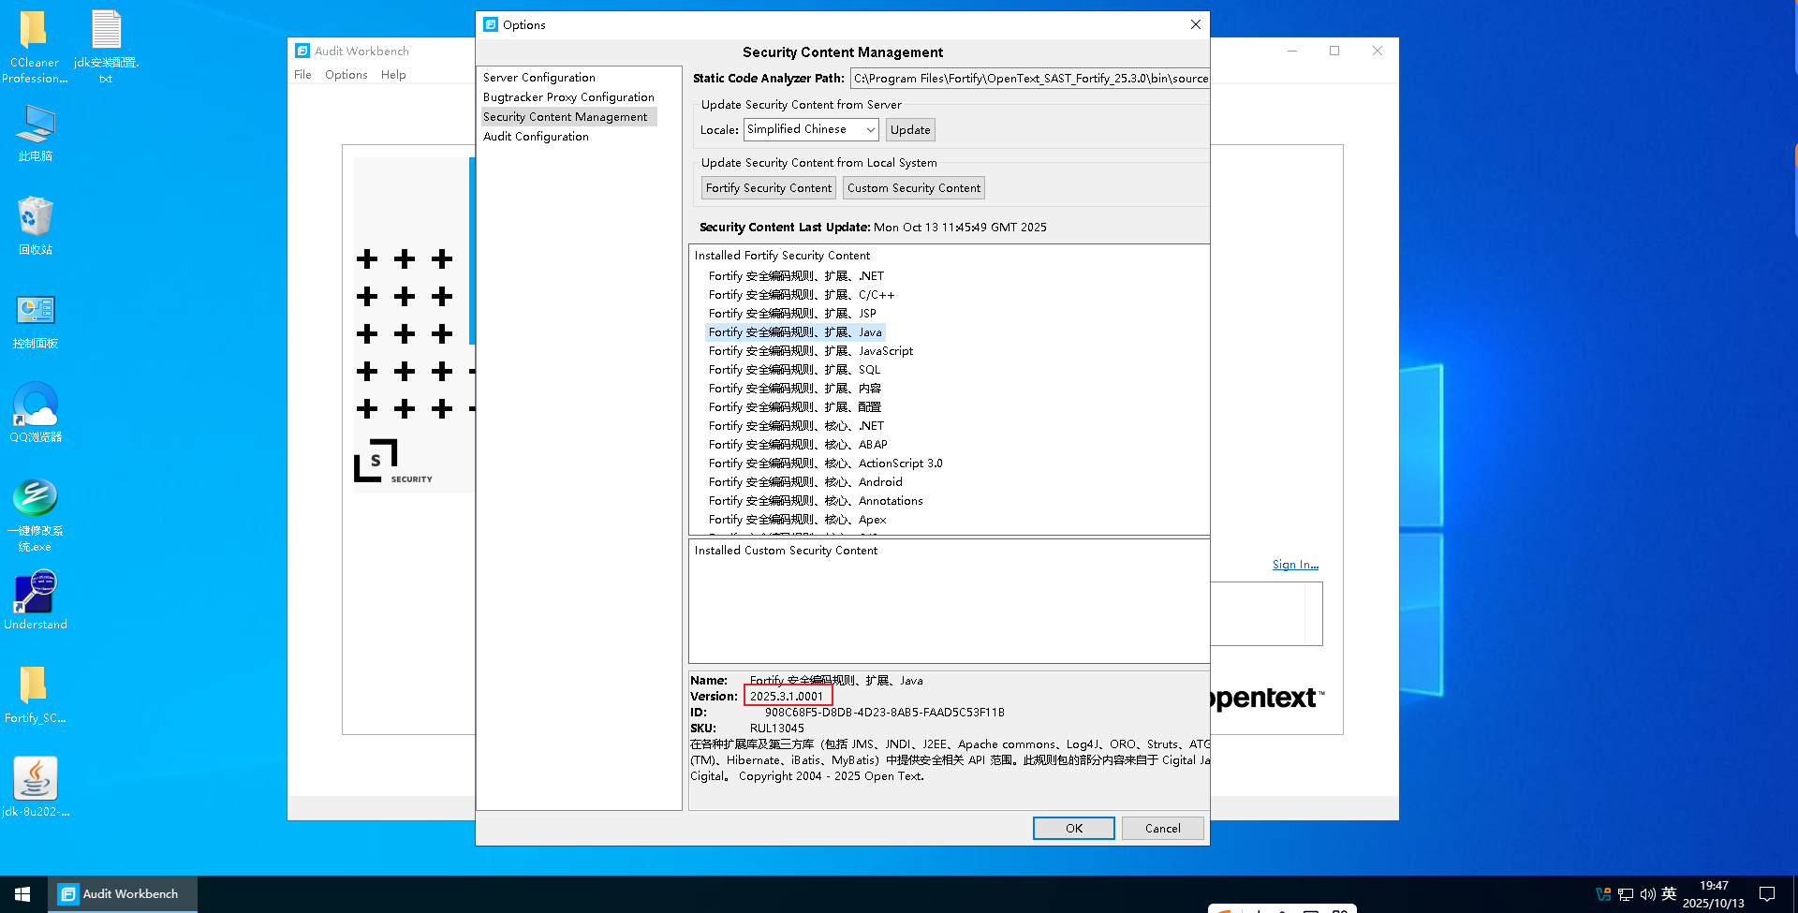Click the Update button

(909, 130)
